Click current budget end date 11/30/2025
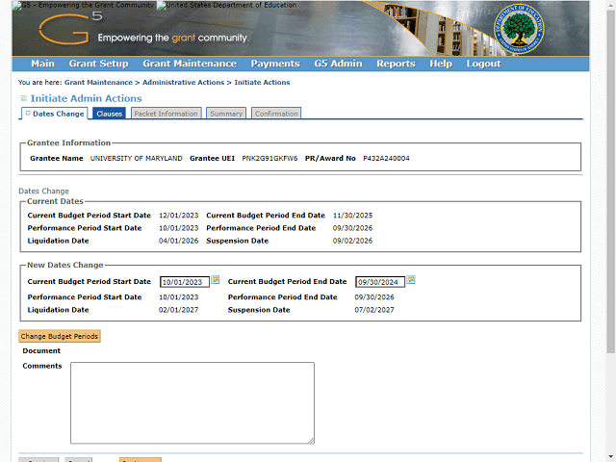This screenshot has width=616, height=462. [x=353, y=216]
